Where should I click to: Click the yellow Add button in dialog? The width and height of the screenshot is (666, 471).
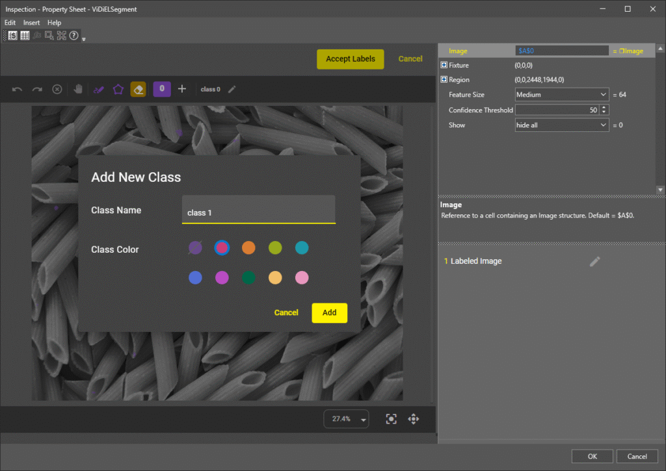pyautogui.click(x=329, y=312)
